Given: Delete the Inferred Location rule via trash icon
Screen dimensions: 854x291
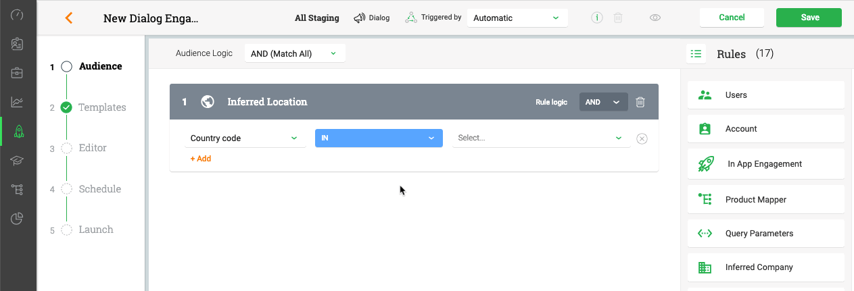Looking at the screenshot, I should tap(640, 102).
